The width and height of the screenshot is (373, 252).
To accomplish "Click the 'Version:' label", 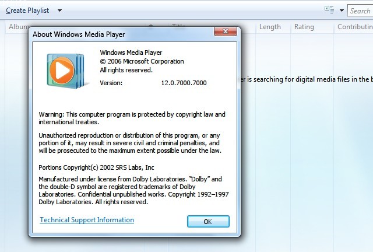I will coord(111,83).
